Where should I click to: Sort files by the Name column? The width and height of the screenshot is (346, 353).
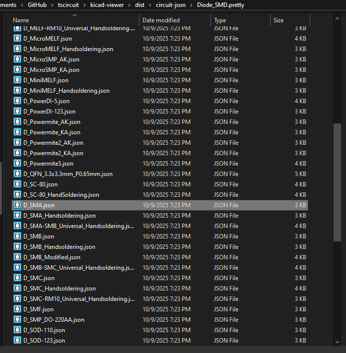click(x=21, y=20)
